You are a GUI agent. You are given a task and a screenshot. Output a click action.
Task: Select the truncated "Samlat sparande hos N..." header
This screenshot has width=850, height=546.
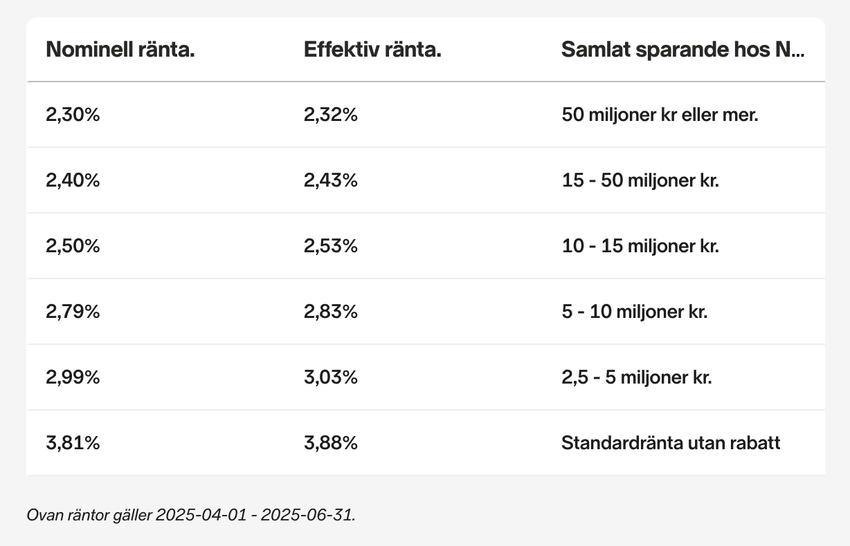(x=682, y=50)
